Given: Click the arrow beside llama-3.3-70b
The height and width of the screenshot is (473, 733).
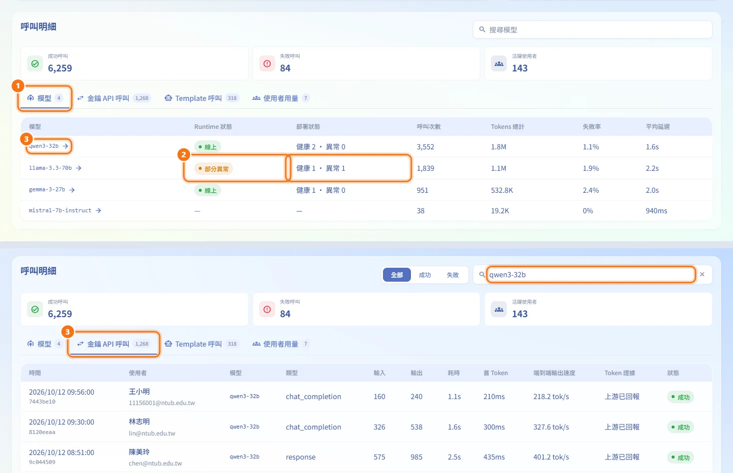Looking at the screenshot, I should [x=78, y=168].
